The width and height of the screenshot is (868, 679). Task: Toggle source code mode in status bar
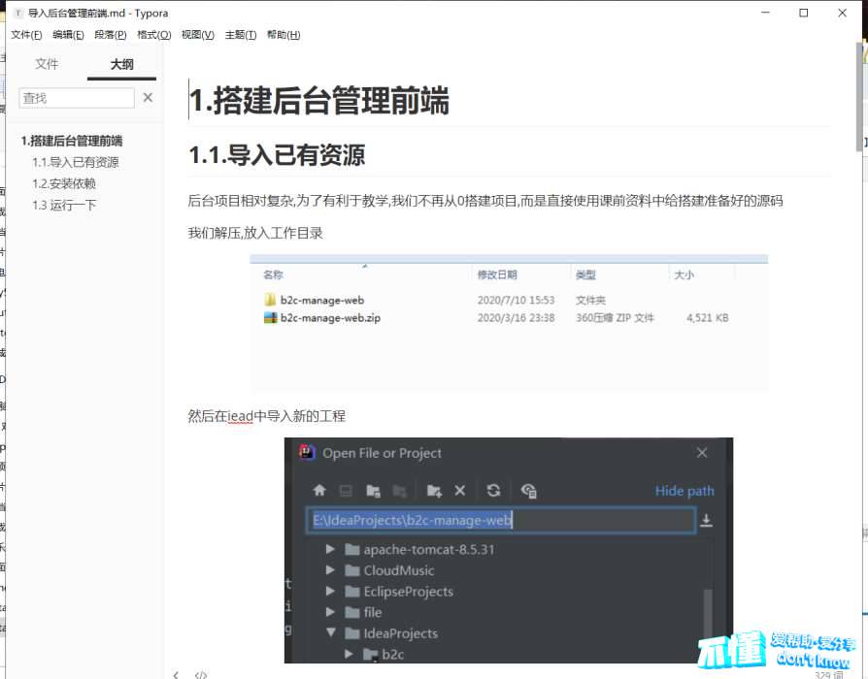coord(201,674)
